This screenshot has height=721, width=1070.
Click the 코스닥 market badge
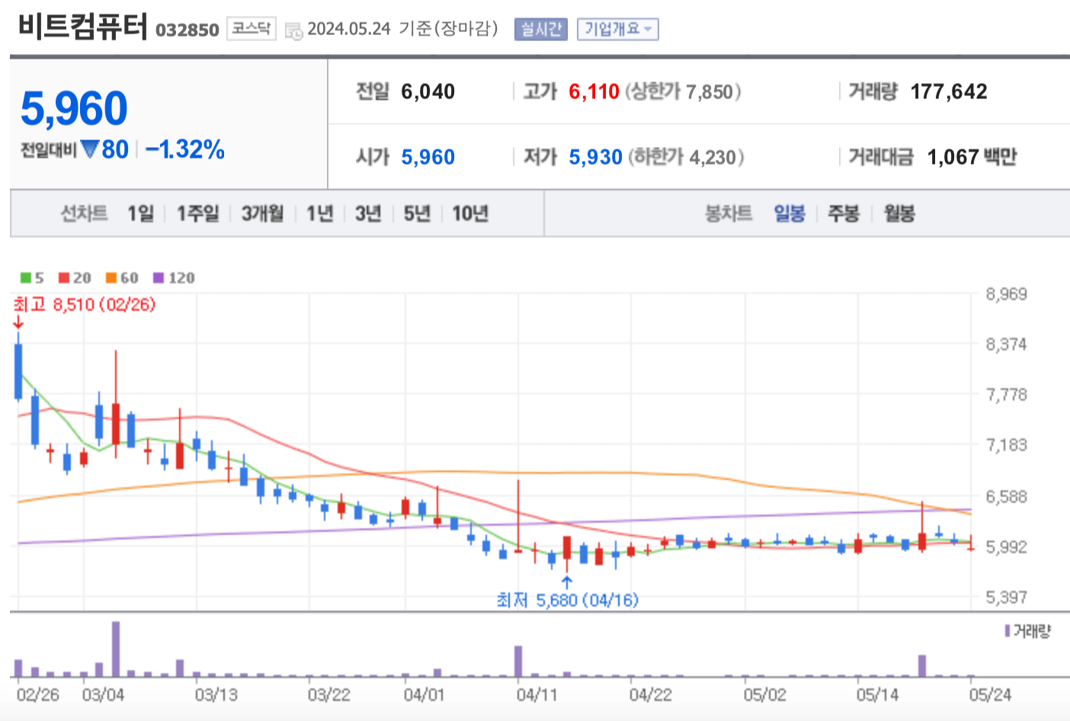click(251, 28)
